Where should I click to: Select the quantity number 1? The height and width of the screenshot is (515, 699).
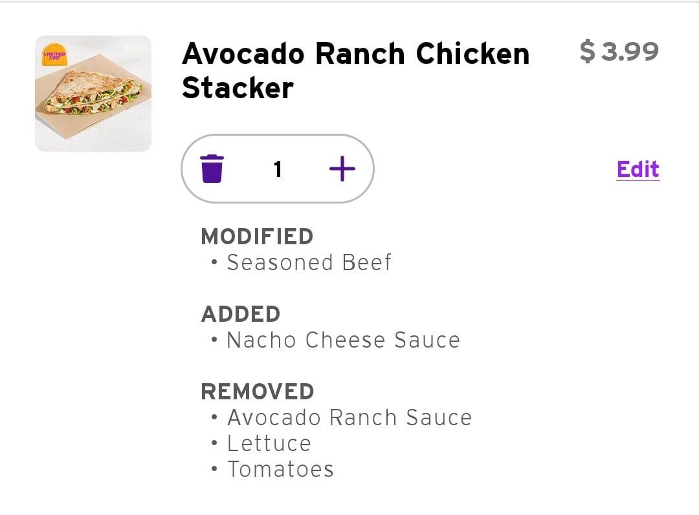coord(278,169)
